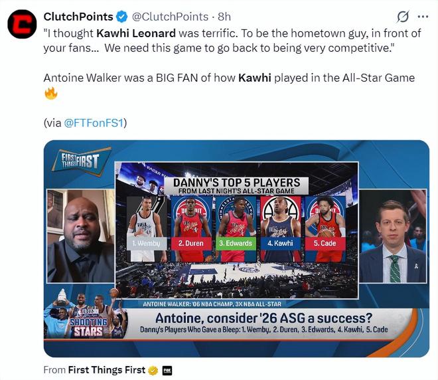The height and width of the screenshot is (380, 438).
Task: Open the ClutchPoints display name link
Action: pyautogui.click(x=78, y=17)
